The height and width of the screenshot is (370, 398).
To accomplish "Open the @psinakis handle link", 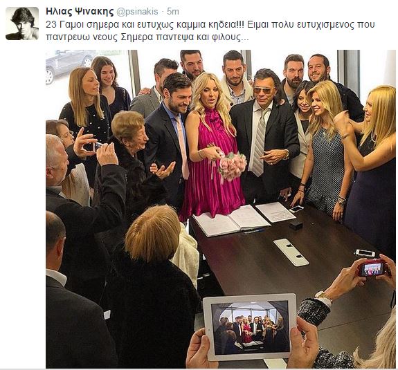I will tap(137, 12).
